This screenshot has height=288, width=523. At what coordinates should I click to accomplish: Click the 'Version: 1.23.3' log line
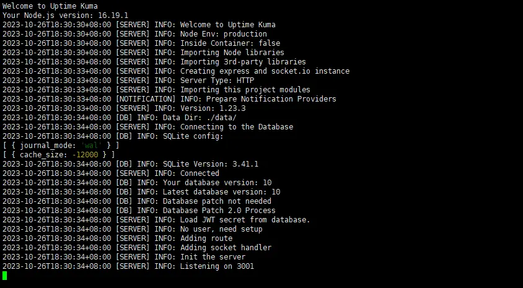point(124,108)
